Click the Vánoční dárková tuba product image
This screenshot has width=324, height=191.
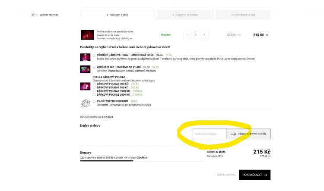(x=85, y=57)
